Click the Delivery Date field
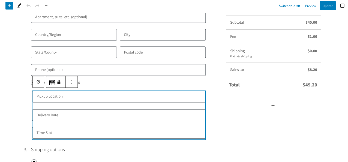348x162 pixels. [119, 115]
